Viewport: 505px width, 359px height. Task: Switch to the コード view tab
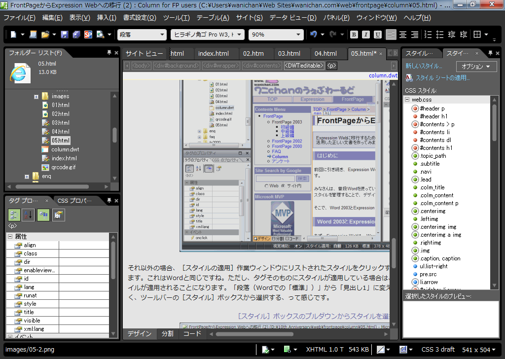[x=192, y=333]
